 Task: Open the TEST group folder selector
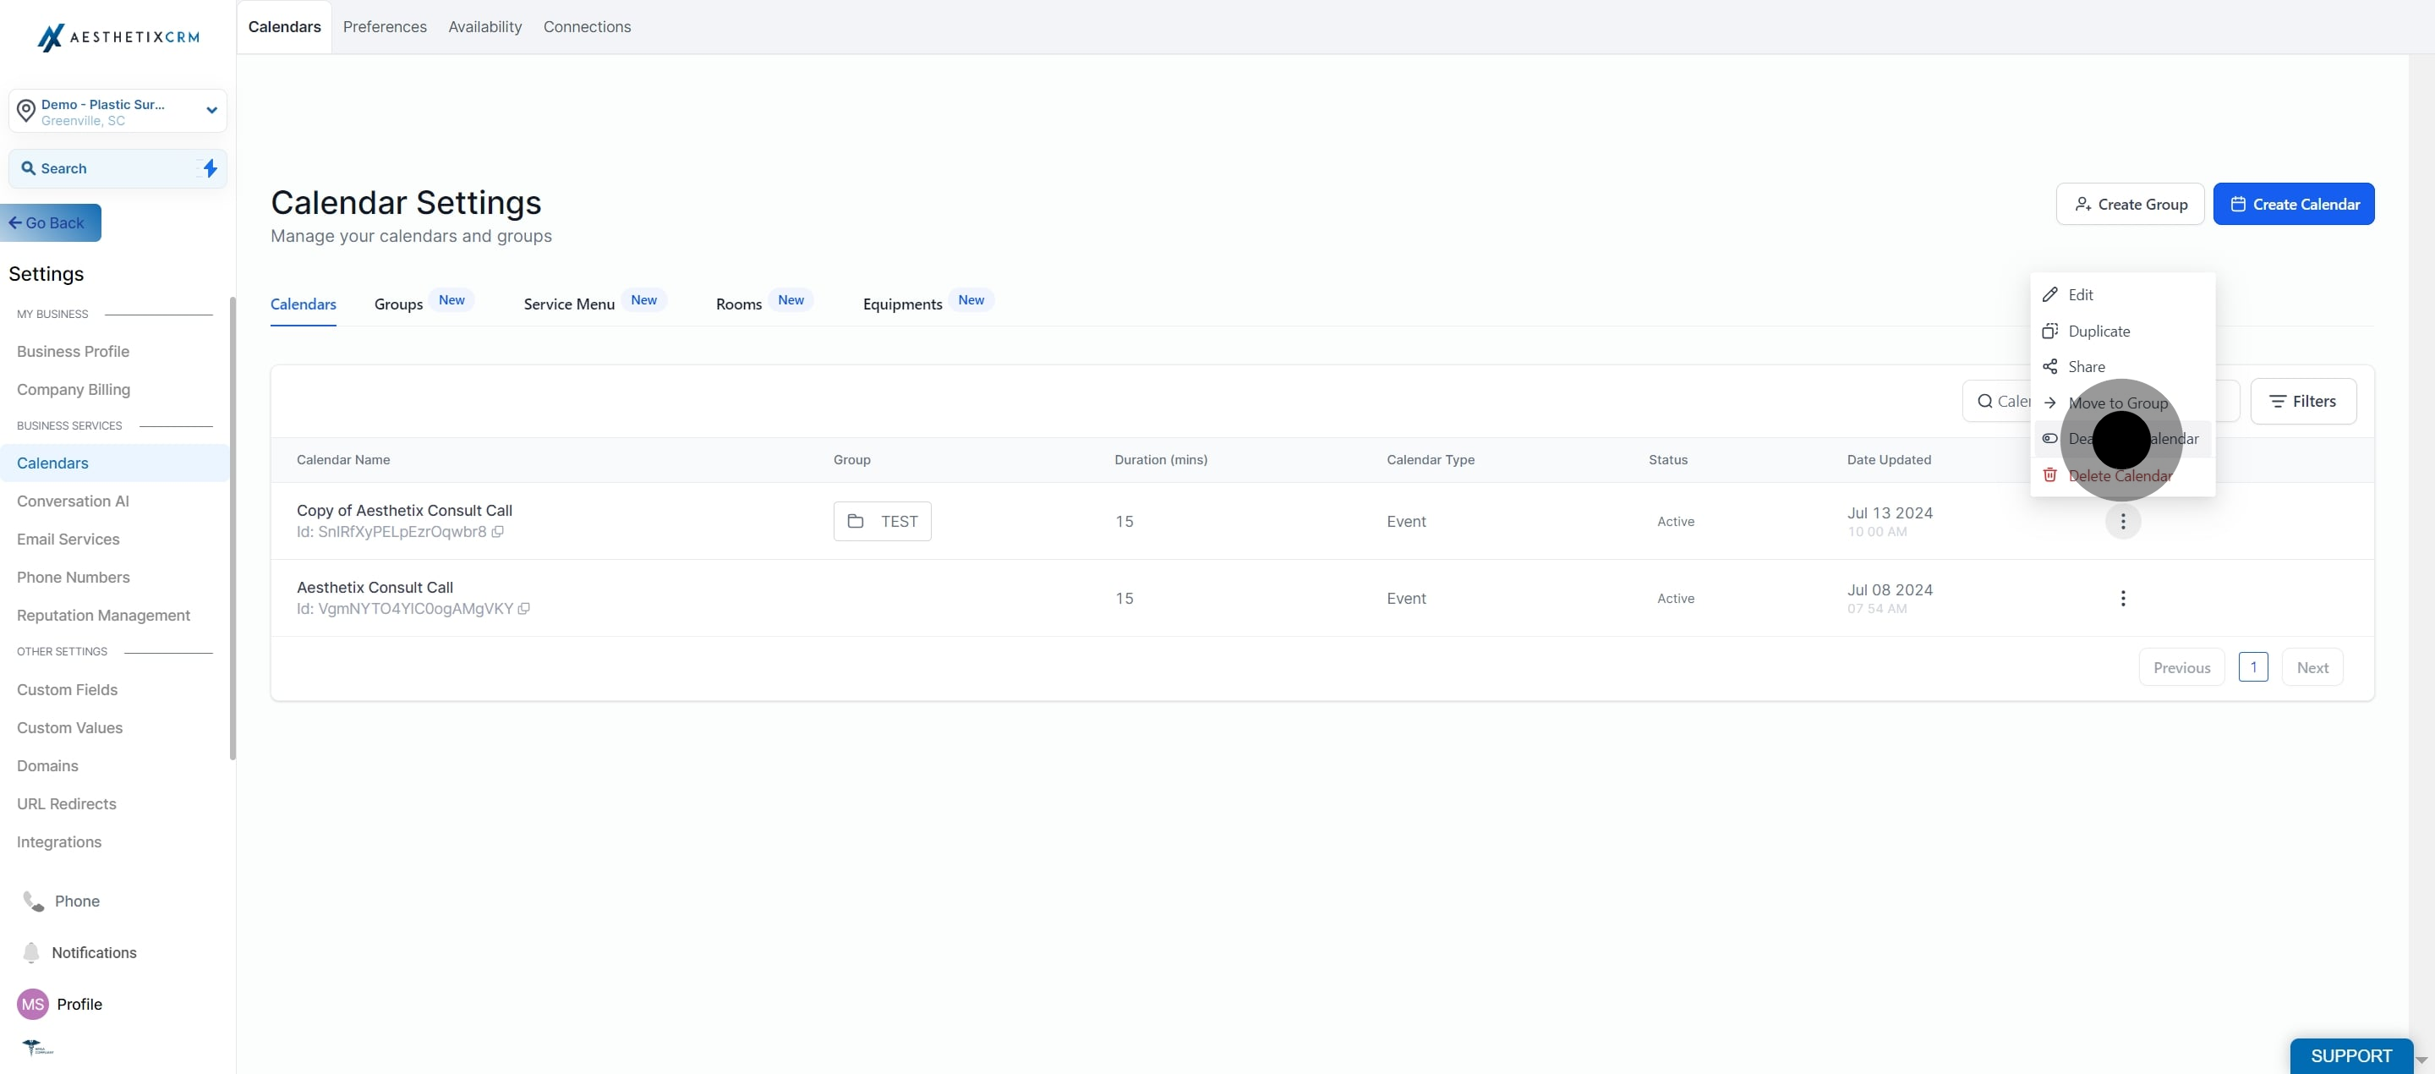pos(882,521)
